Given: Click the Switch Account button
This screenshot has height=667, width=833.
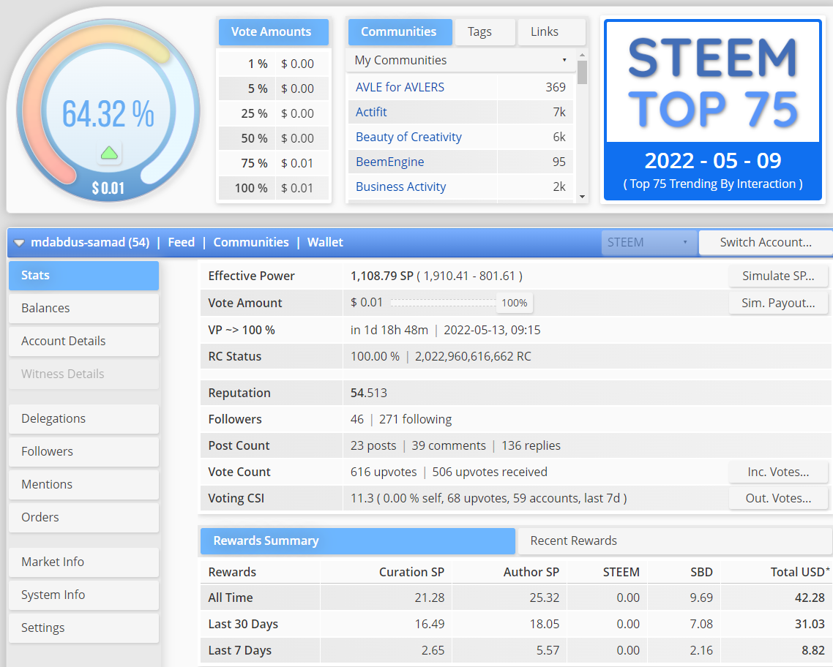Looking at the screenshot, I should click(x=766, y=243).
